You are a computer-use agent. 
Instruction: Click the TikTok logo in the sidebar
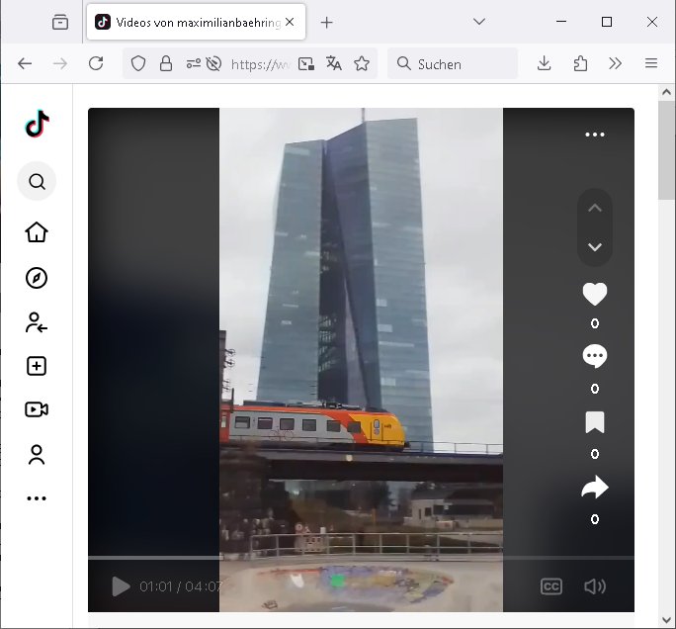pos(37,124)
